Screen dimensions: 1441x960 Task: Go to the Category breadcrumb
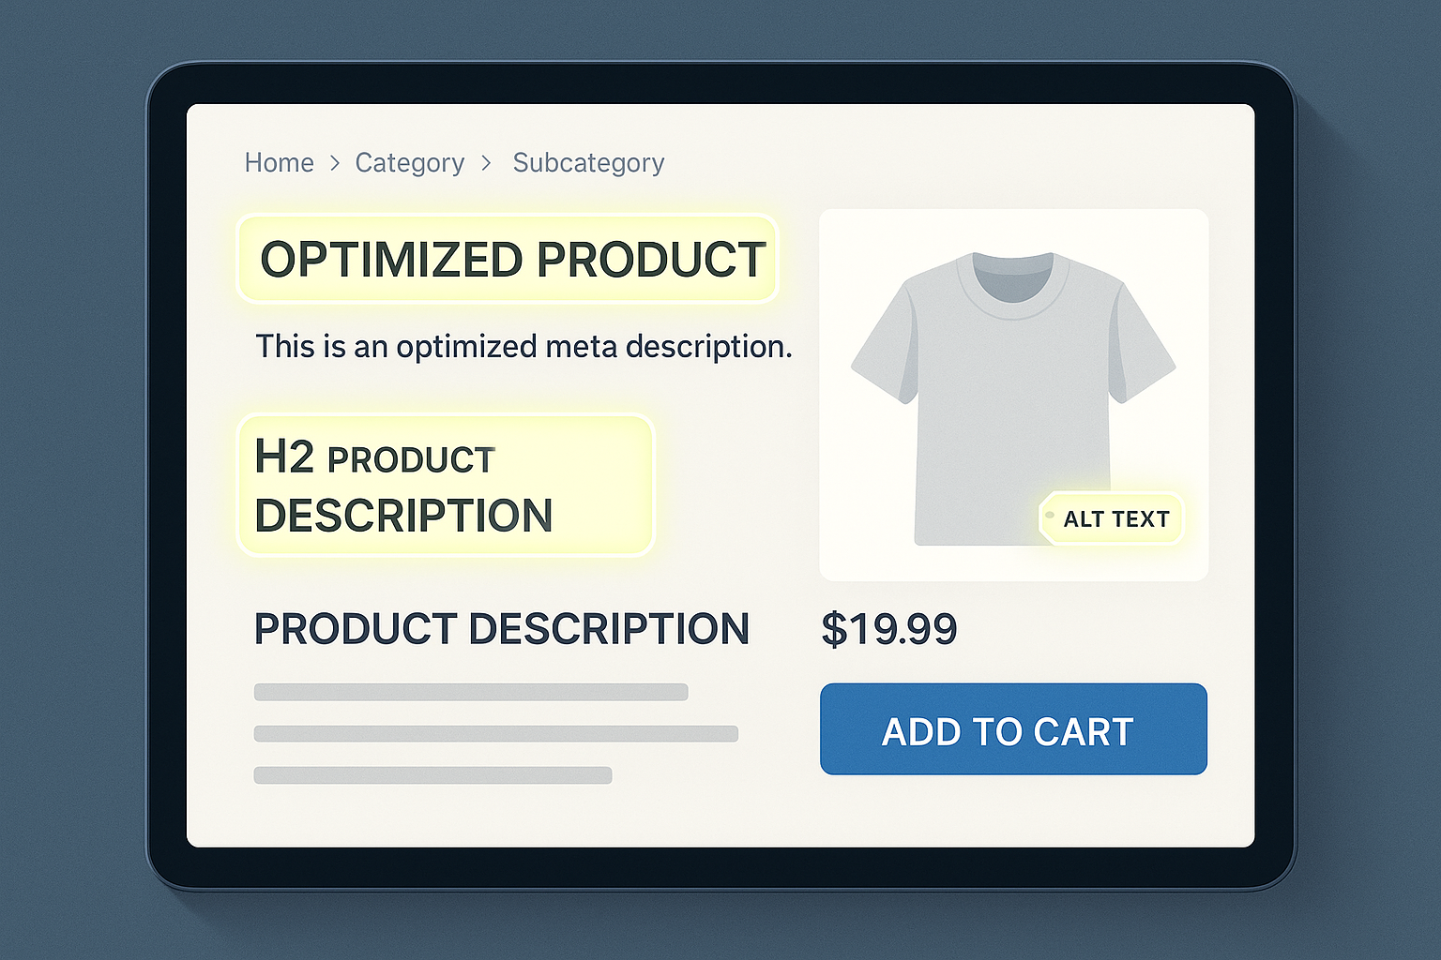point(409,163)
